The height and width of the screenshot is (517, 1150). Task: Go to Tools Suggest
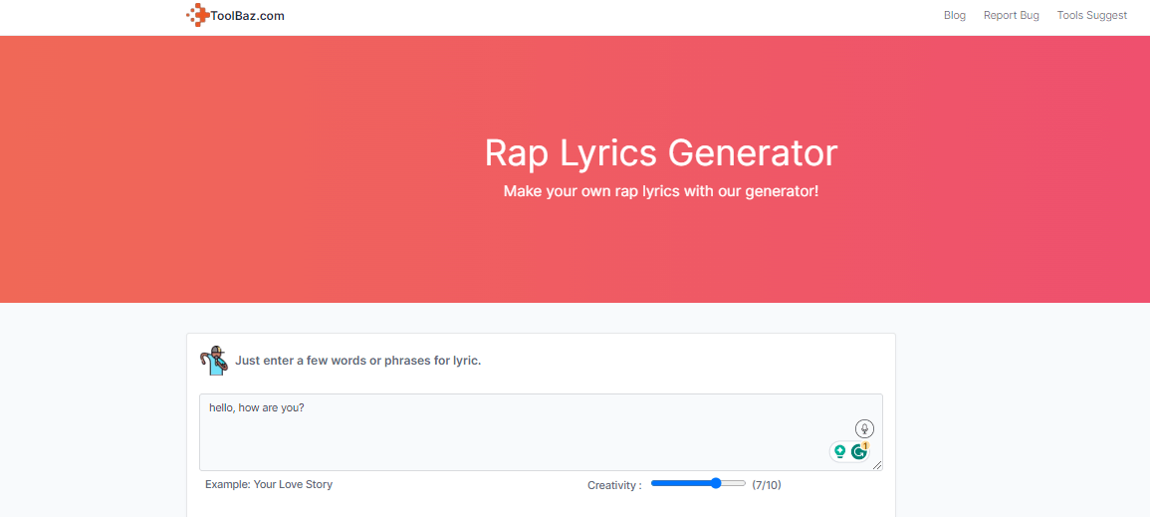coord(1091,16)
